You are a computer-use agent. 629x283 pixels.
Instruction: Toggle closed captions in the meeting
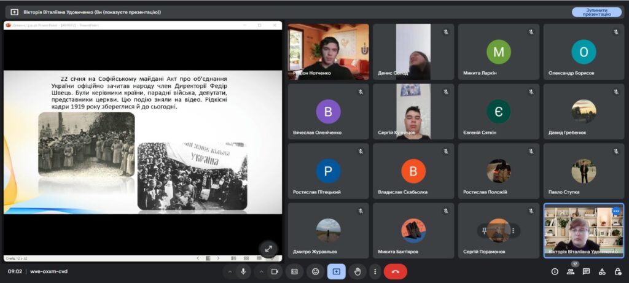coord(295,271)
